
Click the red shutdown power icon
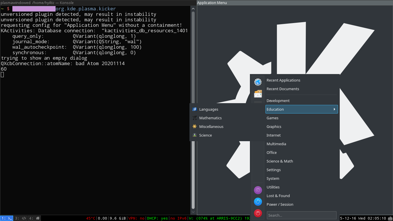(x=258, y=213)
